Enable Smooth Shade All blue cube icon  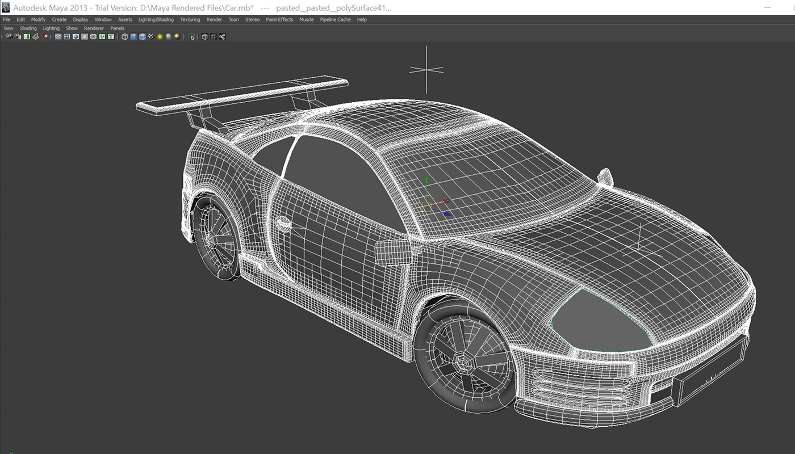[133, 37]
